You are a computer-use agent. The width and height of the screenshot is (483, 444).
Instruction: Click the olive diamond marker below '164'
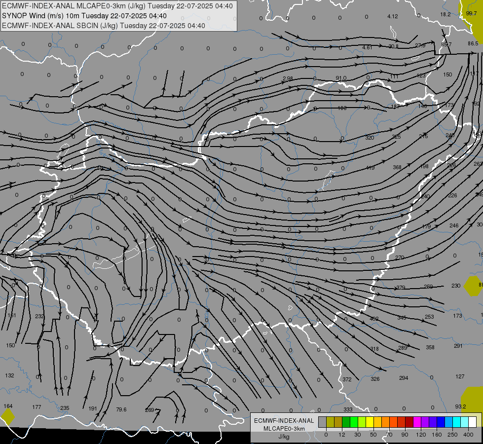7,417
